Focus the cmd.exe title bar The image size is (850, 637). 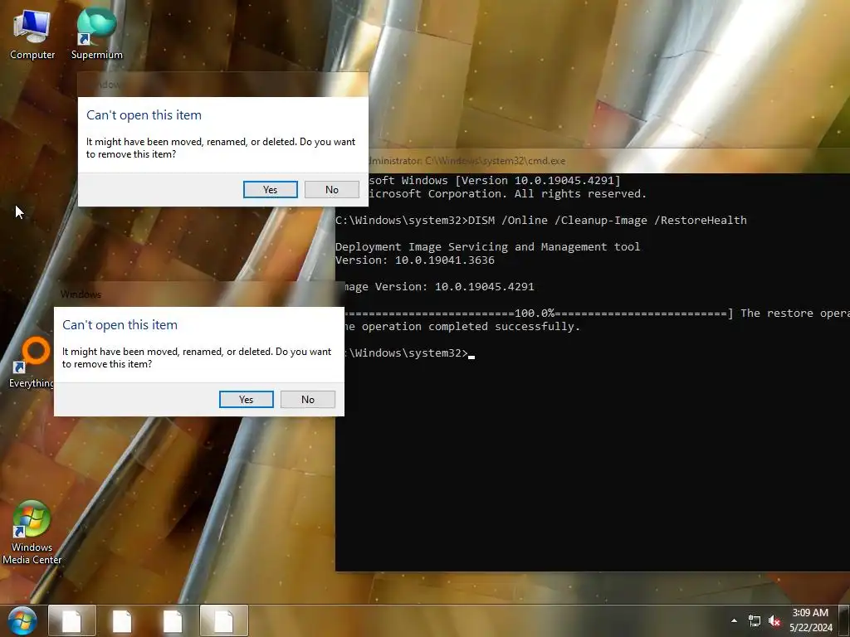609,160
